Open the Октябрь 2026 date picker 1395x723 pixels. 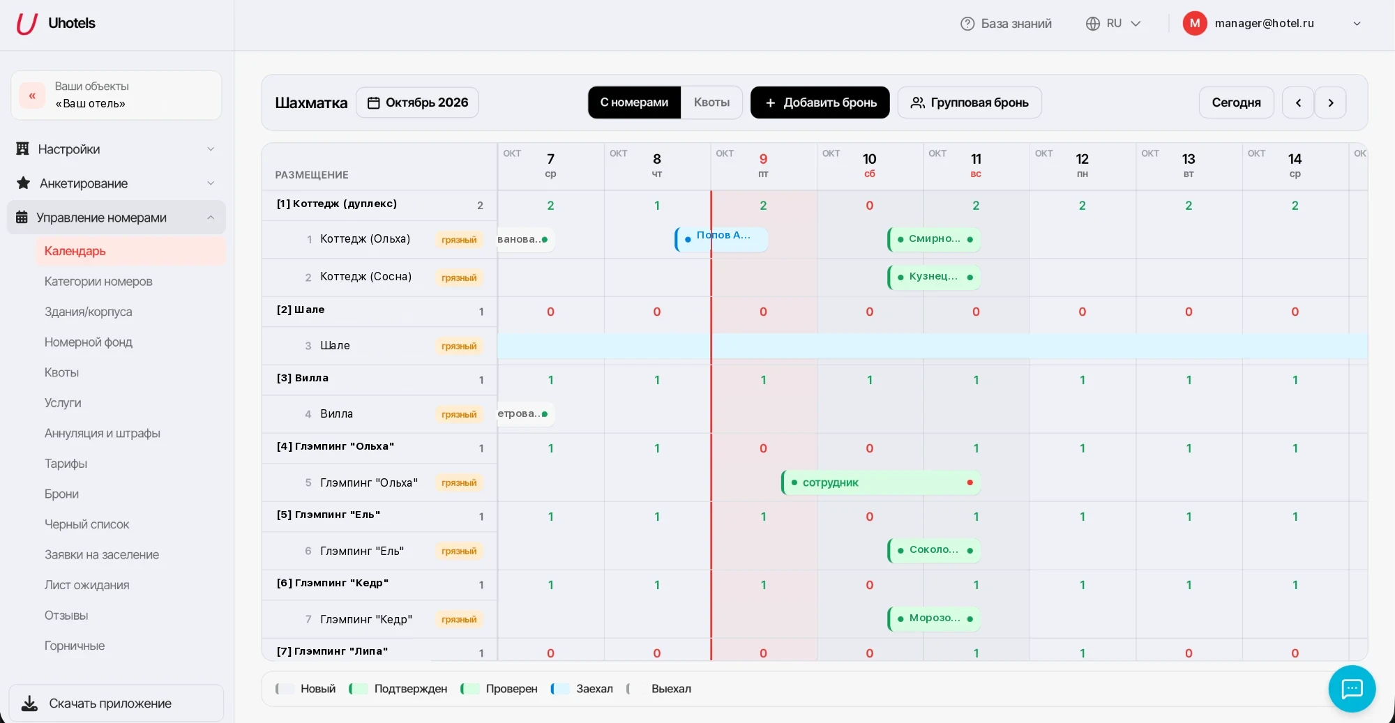tap(417, 102)
